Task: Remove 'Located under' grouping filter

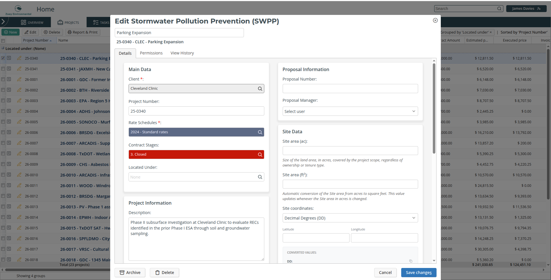Action: [490, 32]
